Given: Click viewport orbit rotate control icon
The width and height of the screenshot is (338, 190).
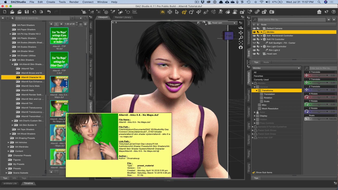Looking at the screenshot, I should [x=241, y=28].
